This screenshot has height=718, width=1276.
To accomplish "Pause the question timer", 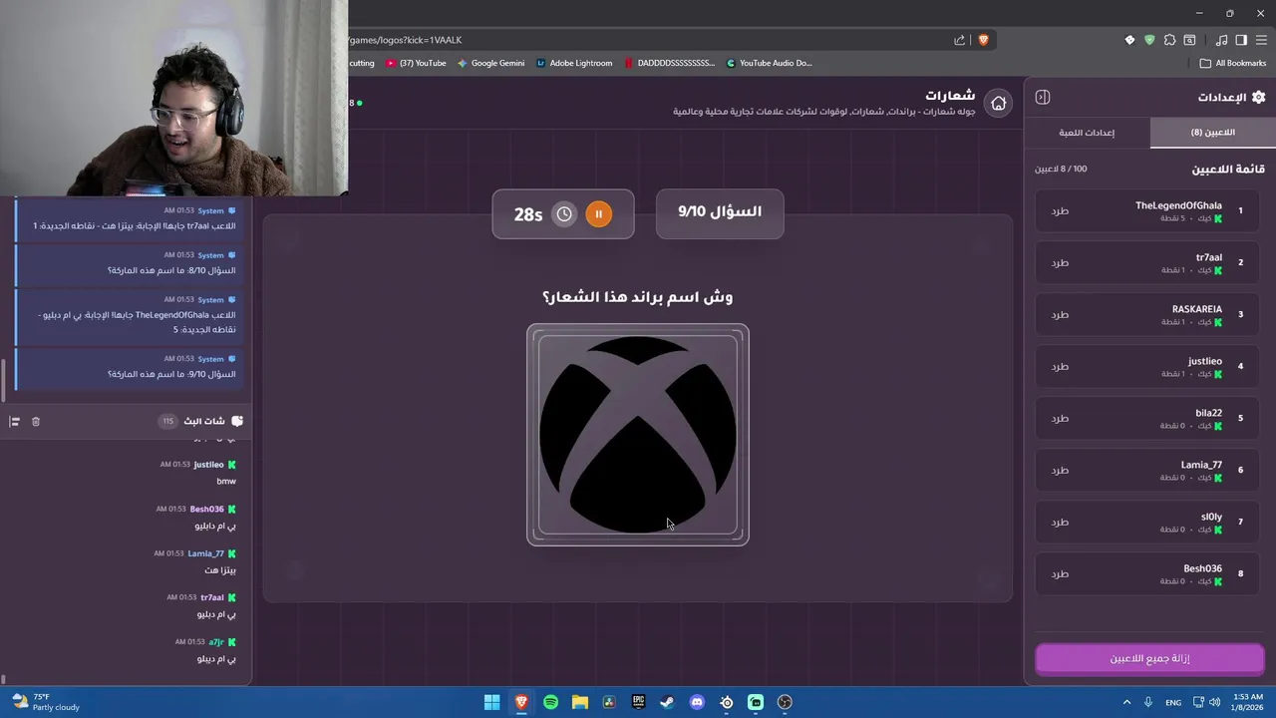I will coord(598,213).
